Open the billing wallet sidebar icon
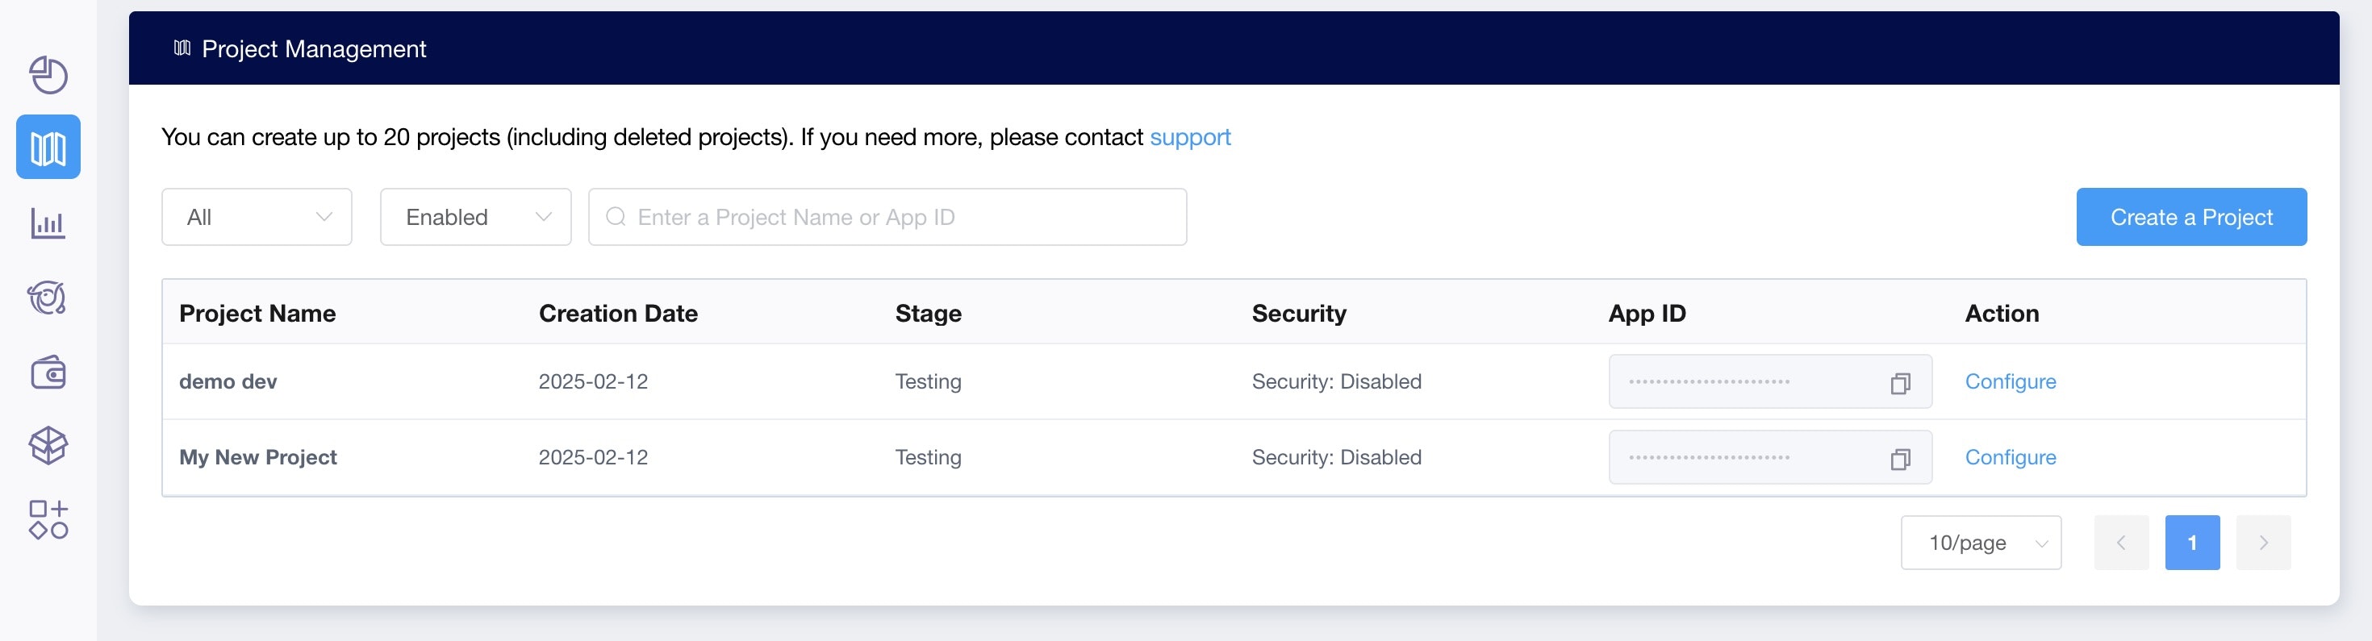The height and width of the screenshot is (641, 2372). [x=48, y=373]
